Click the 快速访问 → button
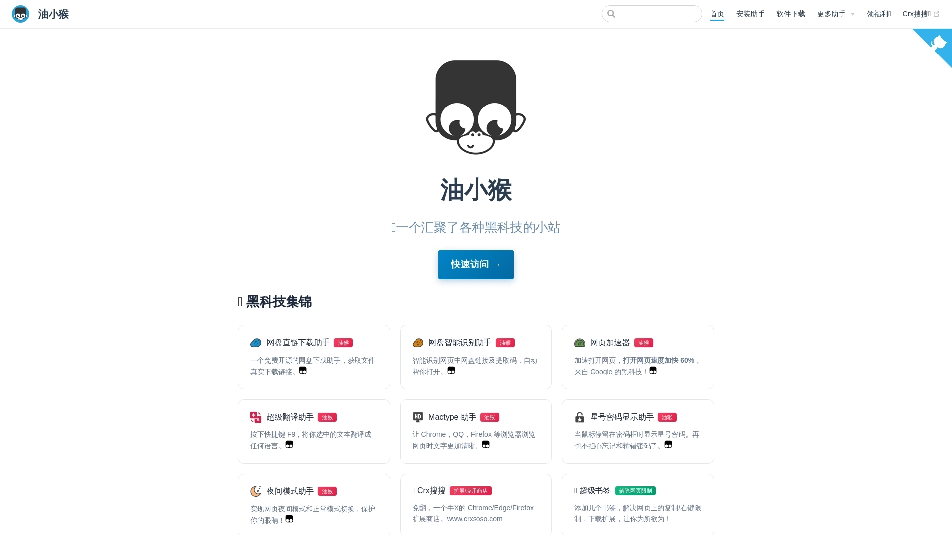The width and height of the screenshot is (952, 535). 476,265
